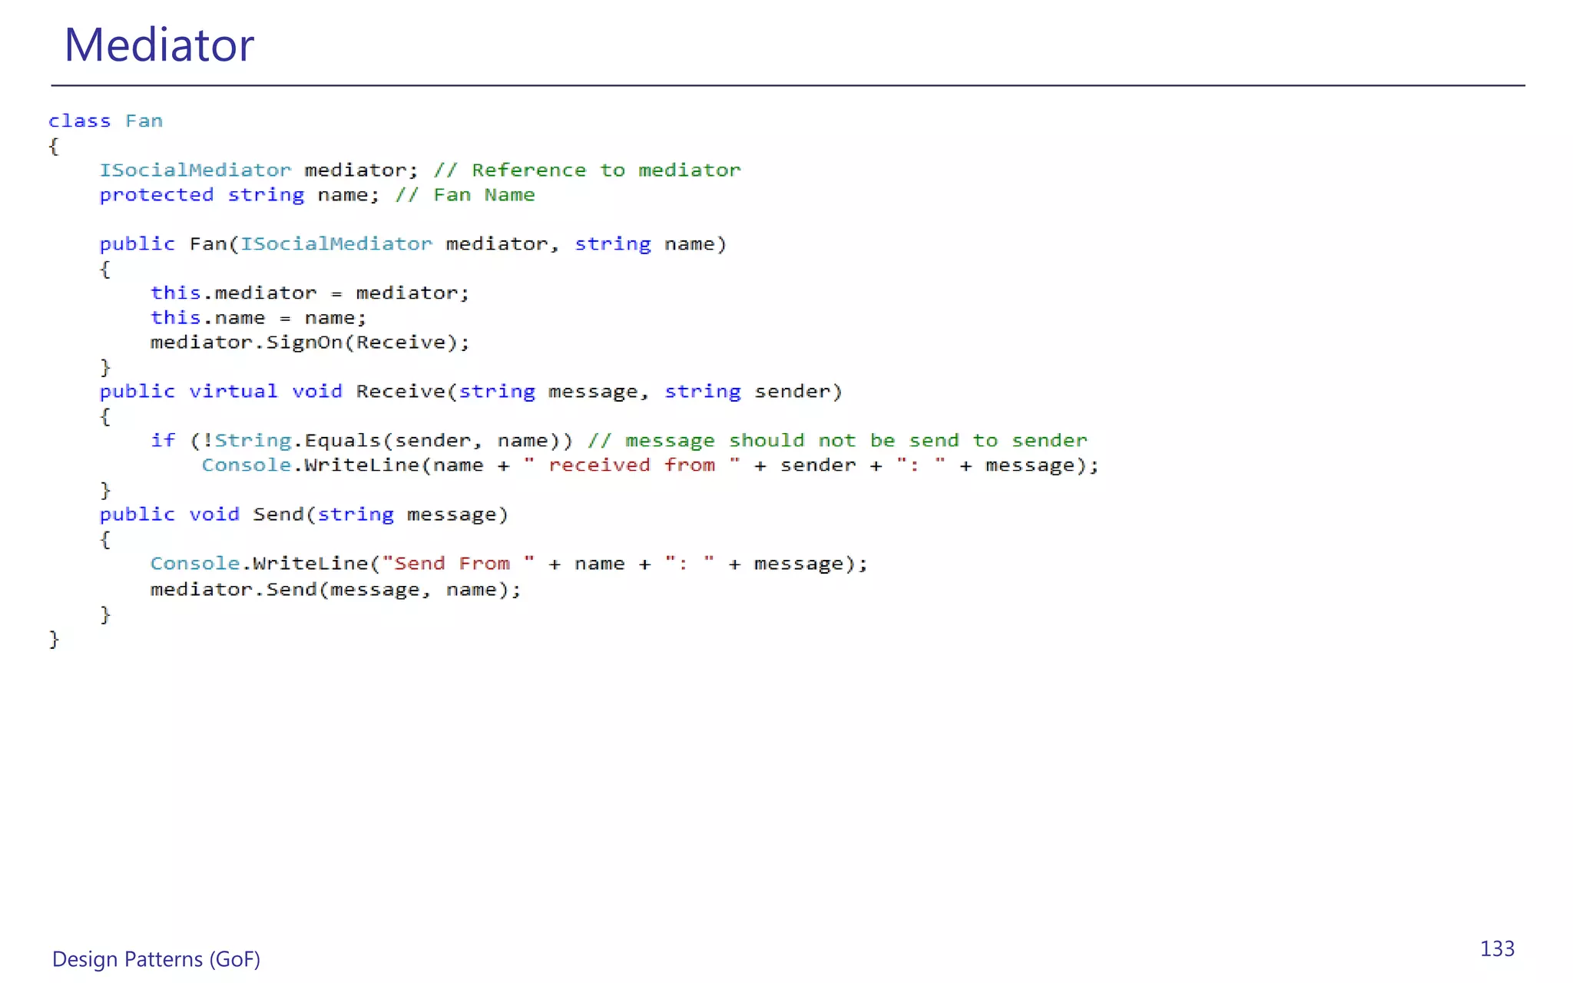This screenshot has width=1573, height=983.
Task: Click the Mediator slide title
Action: click(159, 45)
